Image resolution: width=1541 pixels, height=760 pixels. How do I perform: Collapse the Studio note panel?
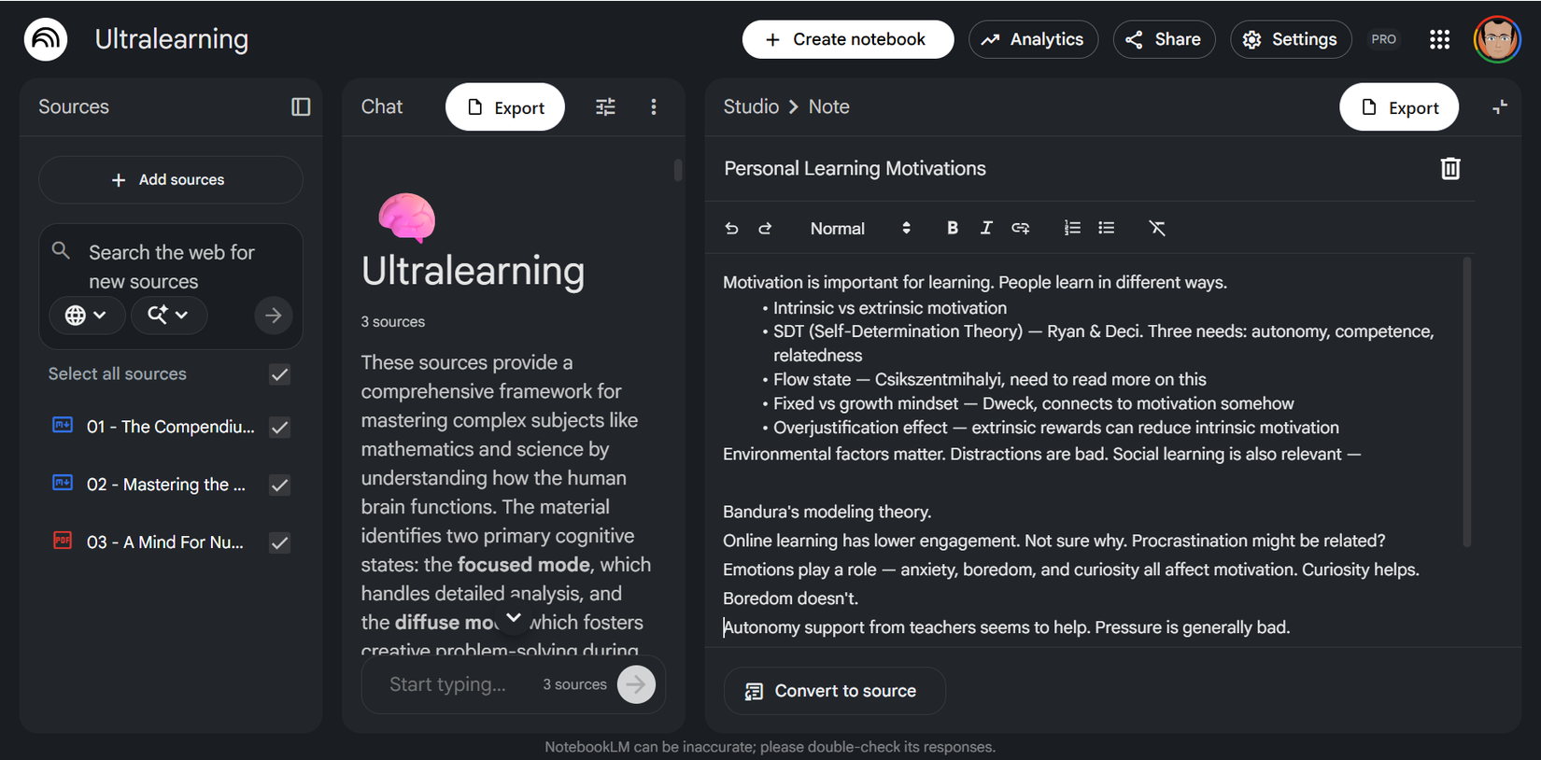click(1500, 106)
